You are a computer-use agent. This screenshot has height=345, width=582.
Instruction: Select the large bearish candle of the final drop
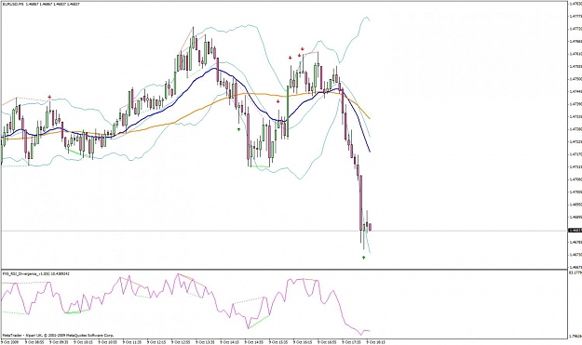(360, 203)
